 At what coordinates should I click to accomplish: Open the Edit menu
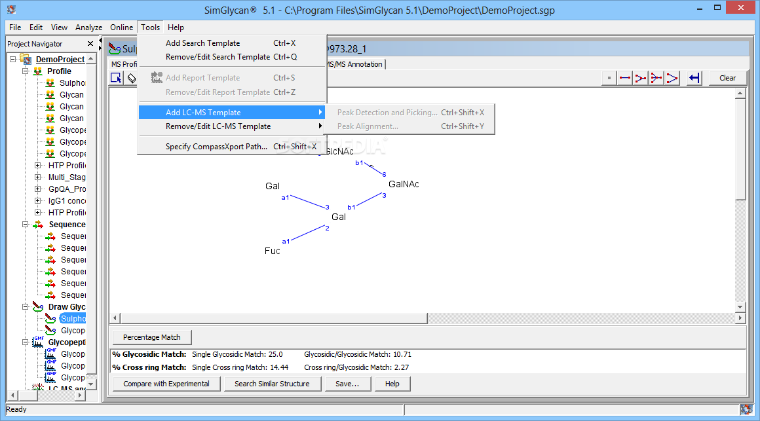[x=36, y=27]
